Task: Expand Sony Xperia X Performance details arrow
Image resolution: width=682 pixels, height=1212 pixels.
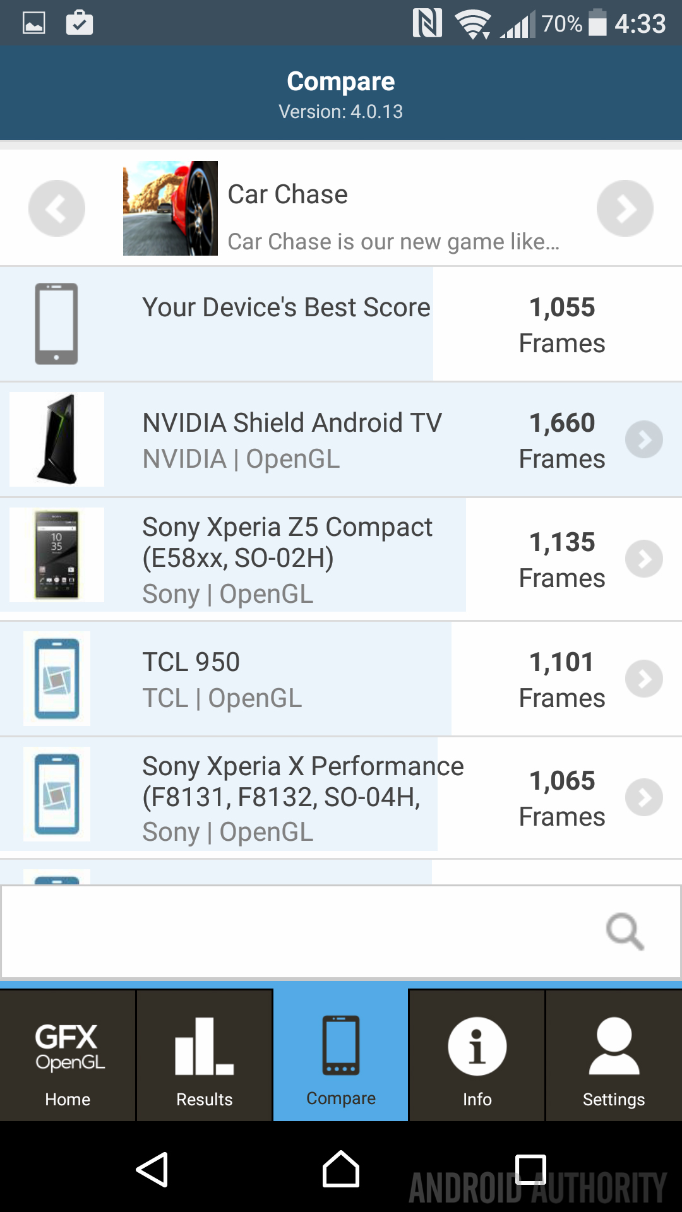Action: pos(643,798)
